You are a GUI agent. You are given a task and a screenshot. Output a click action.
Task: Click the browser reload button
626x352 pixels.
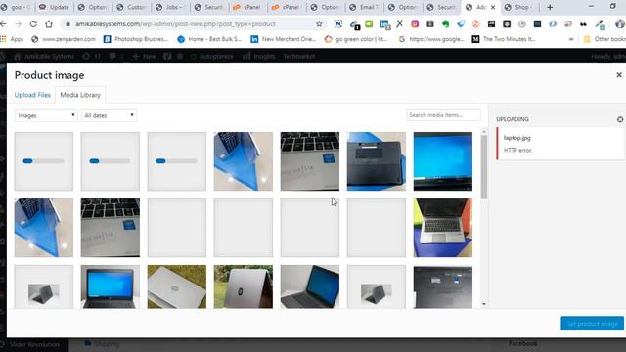[33, 23]
